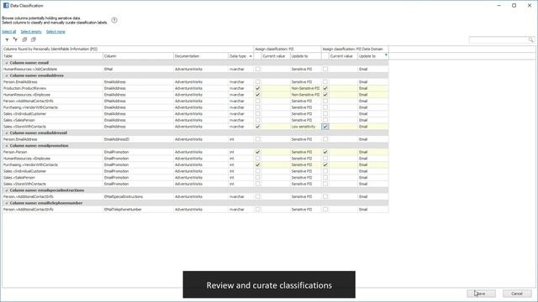Collapse the 'Column name: emailaddress' group
The width and height of the screenshot is (538, 302).
point(7,75)
